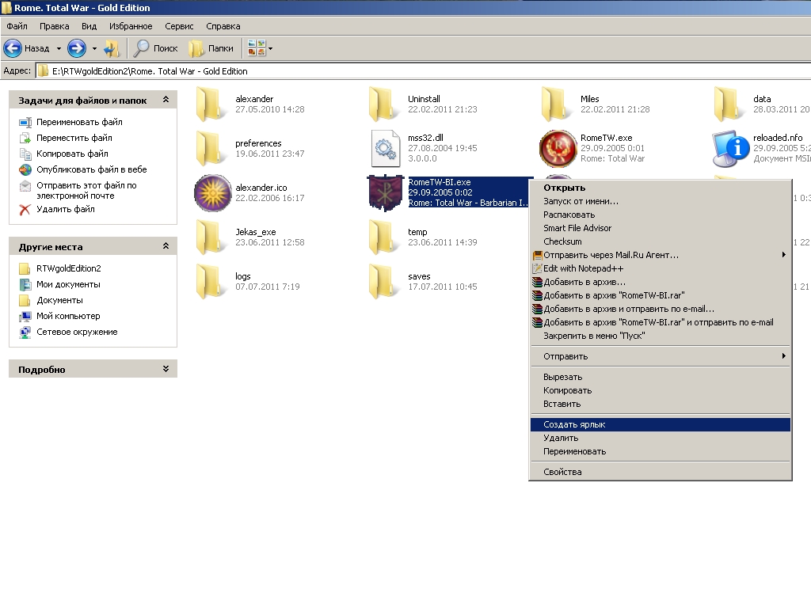Viewport: 811px width, 608px height.
Task: Open the Back button history dropdown arrow
Action: coord(59,48)
